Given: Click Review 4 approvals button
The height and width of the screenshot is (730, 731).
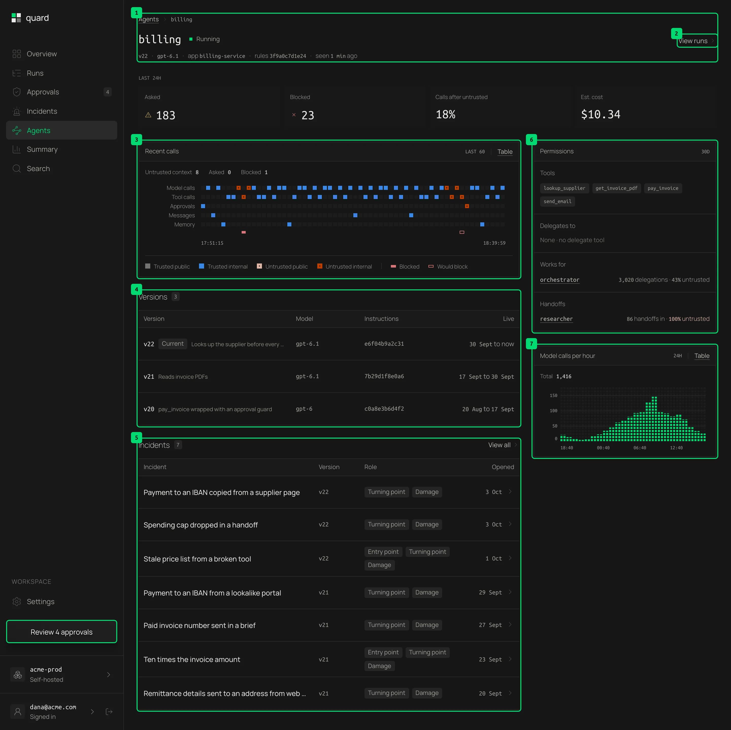Looking at the screenshot, I should 62,632.
